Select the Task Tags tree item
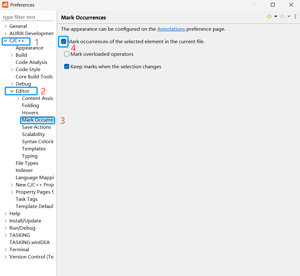This screenshot has width=300, height=276. pos(27,199)
